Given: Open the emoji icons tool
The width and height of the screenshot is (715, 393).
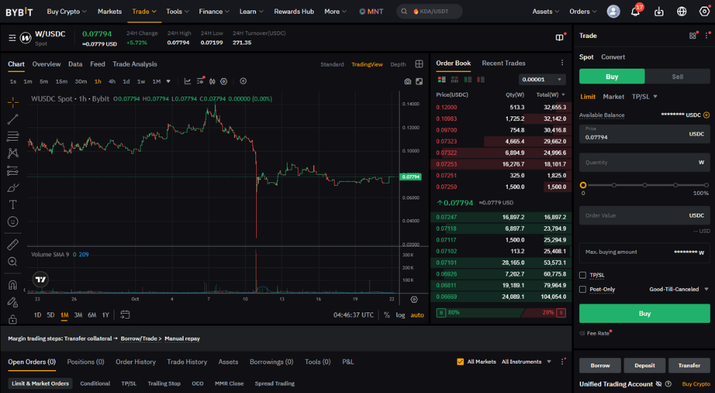Looking at the screenshot, I should (x=13, y=222).
